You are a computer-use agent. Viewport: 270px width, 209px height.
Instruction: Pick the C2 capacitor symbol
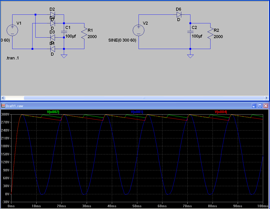190,32
